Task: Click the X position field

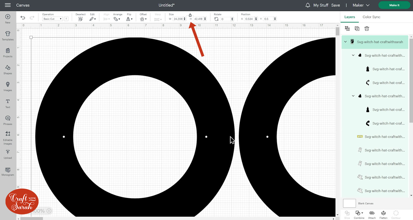Action: pyautogui.click(x=249, y=19)
